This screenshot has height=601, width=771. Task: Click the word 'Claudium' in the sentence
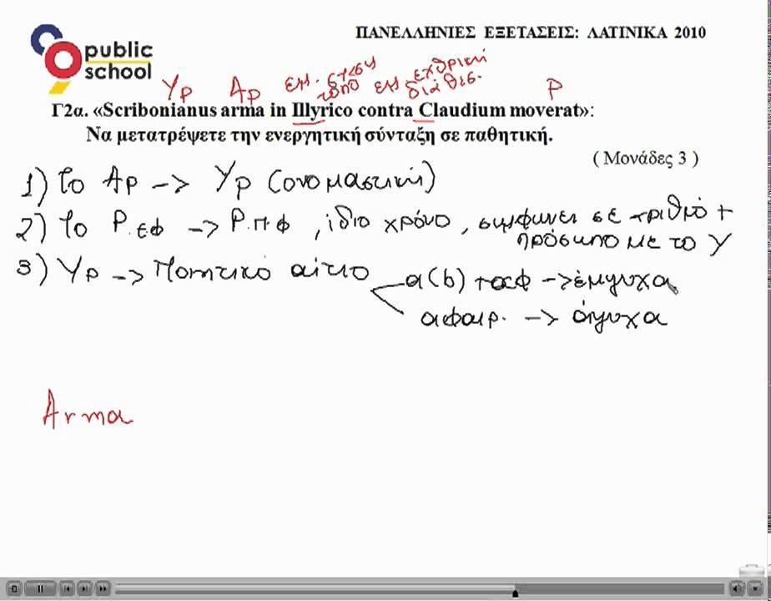point(461,110)
